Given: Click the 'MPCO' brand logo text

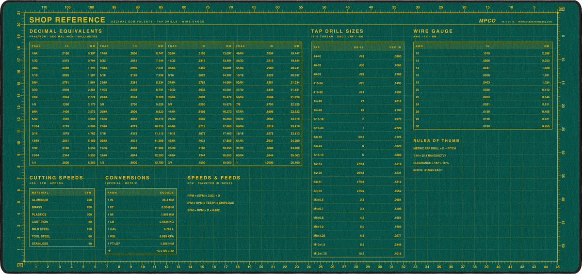Looking at the screenshot, I should click(487, 21).
